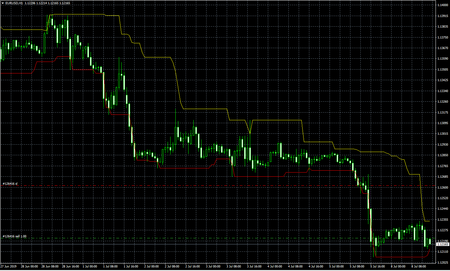Image resolution: width=450 pixels, height=271 pixels.
Task: Click the 28 Jun 16:00 time axis label
Action: (x=70, y=267)
